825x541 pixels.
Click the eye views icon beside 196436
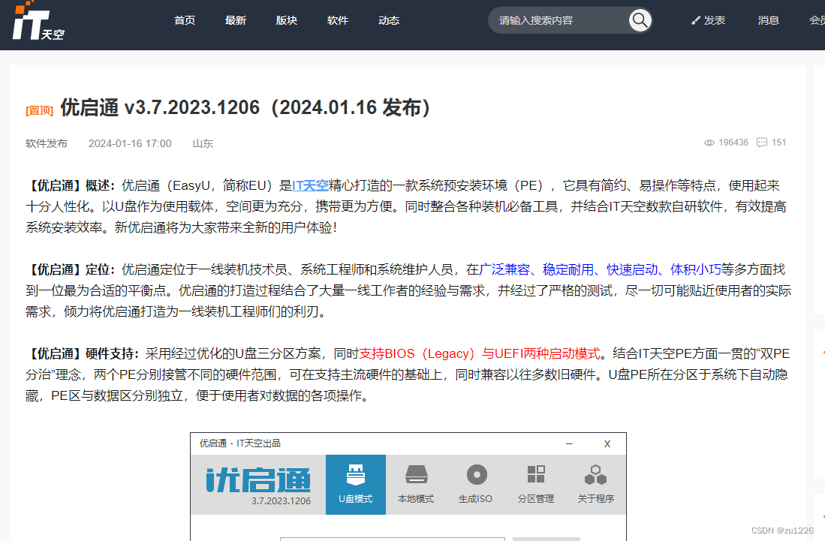(x=709, y=143)
